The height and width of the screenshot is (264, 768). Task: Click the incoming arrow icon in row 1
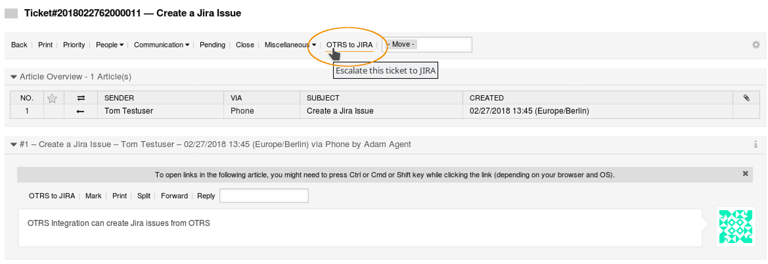81,111
